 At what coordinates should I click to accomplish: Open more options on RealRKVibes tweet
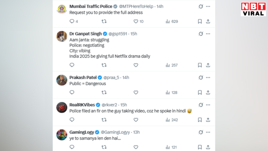(x=208, y=105)
